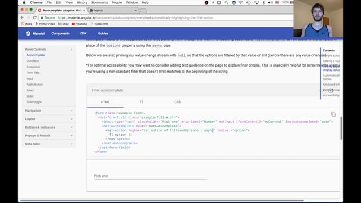The width and height of the screenshot is (361, 203).
Task: Open the File menu
Action: click(x=49, y=2)
